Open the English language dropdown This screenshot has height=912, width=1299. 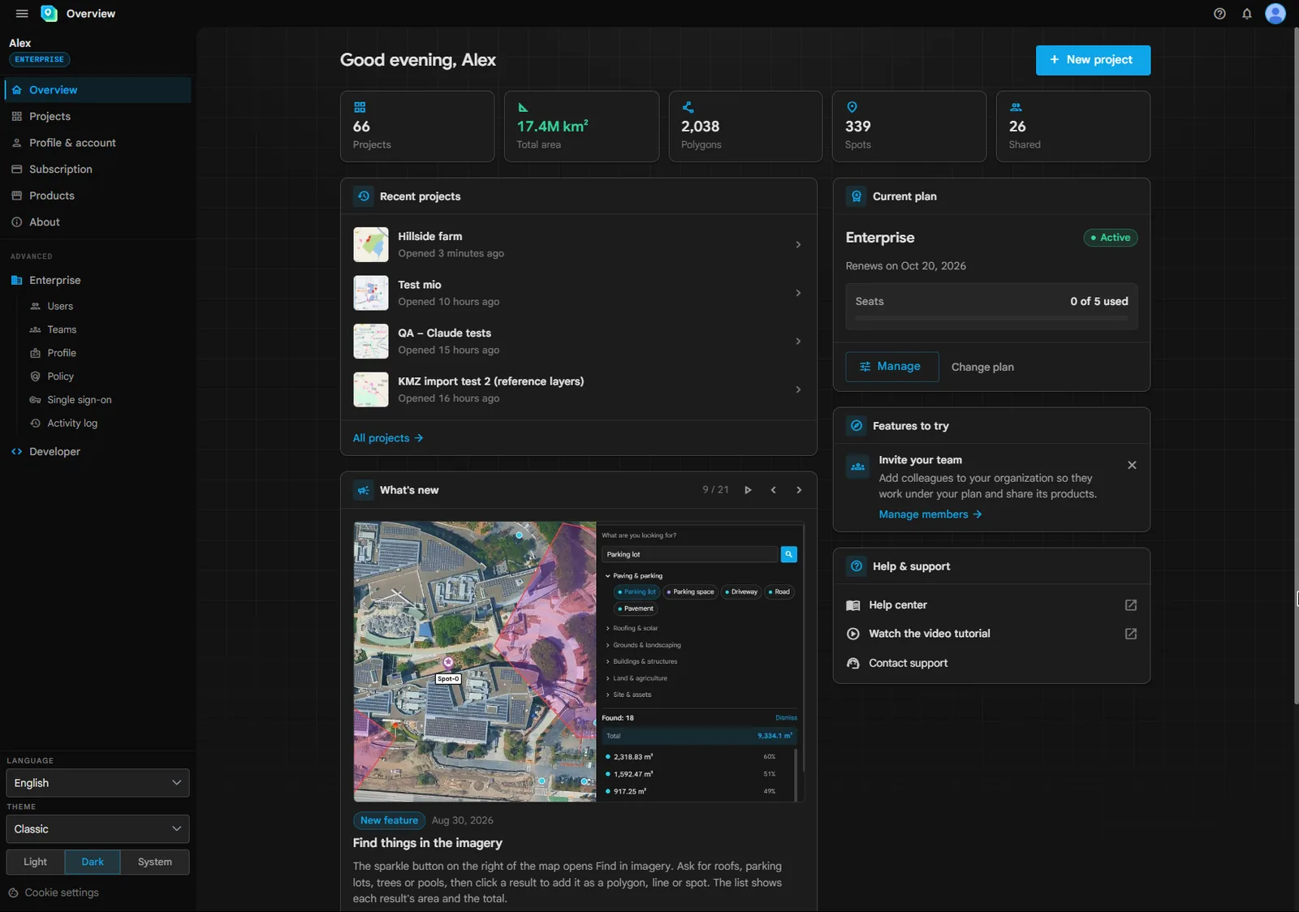pyautogui.click(x=97, y=783)
